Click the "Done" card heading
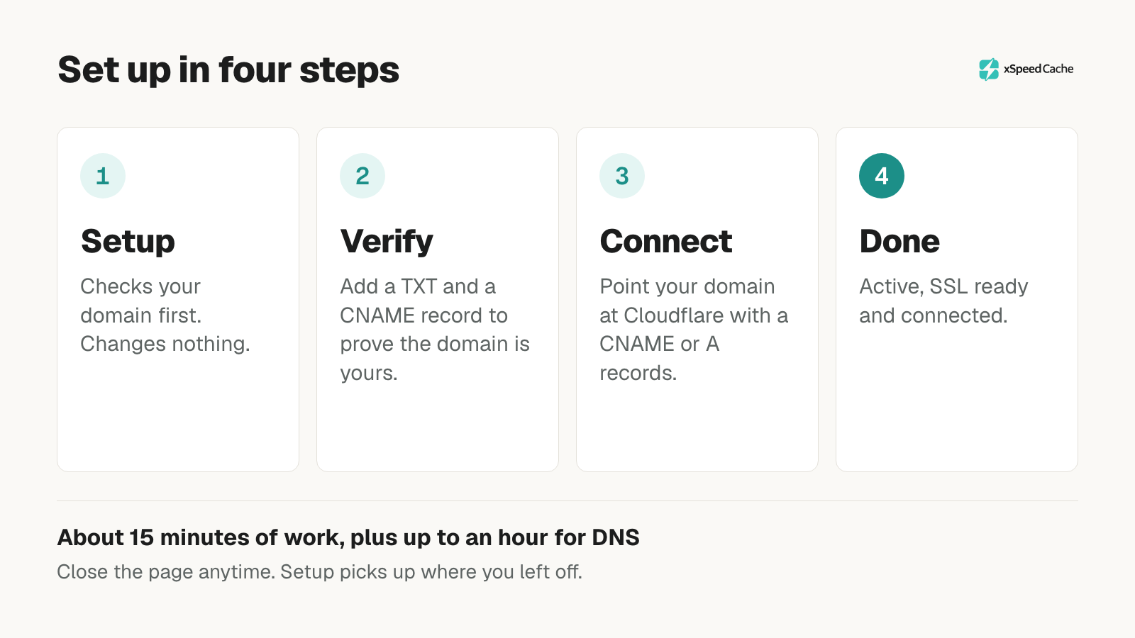Screen dimensions: 1135x638 pyautogui.click(x=899, y=242)
